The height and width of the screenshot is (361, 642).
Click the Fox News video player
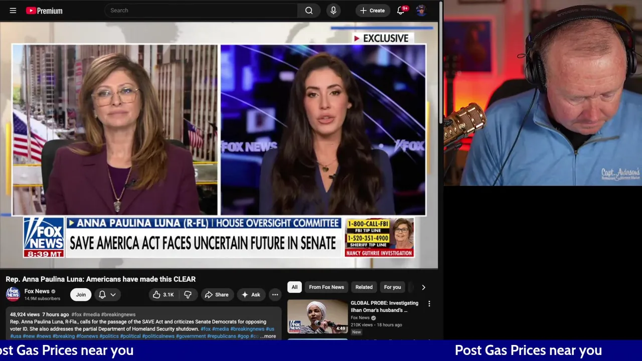point(219,145)
